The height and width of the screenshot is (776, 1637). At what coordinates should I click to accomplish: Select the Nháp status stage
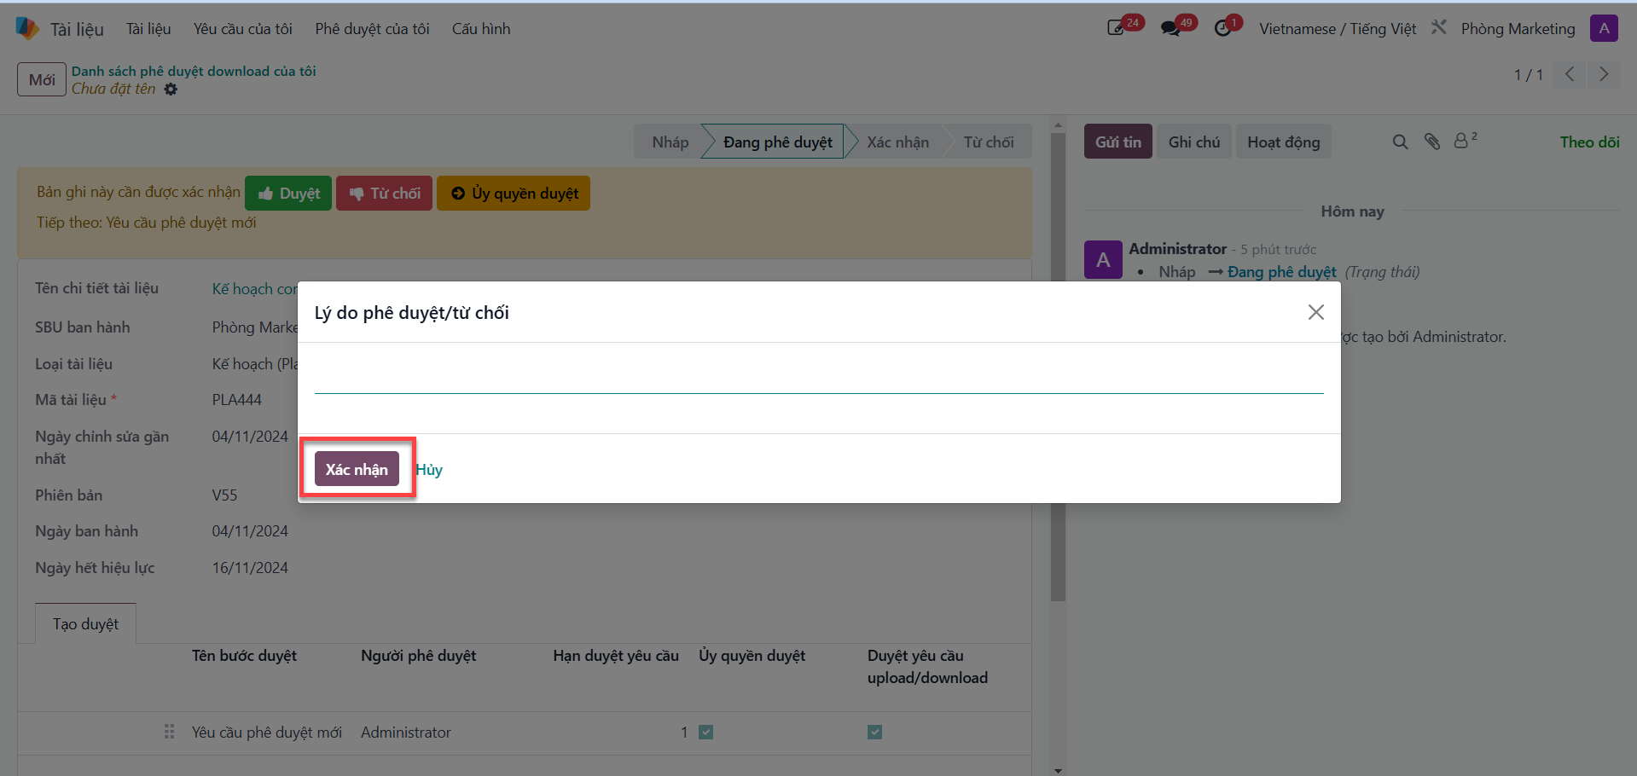(x=670, y=142)
